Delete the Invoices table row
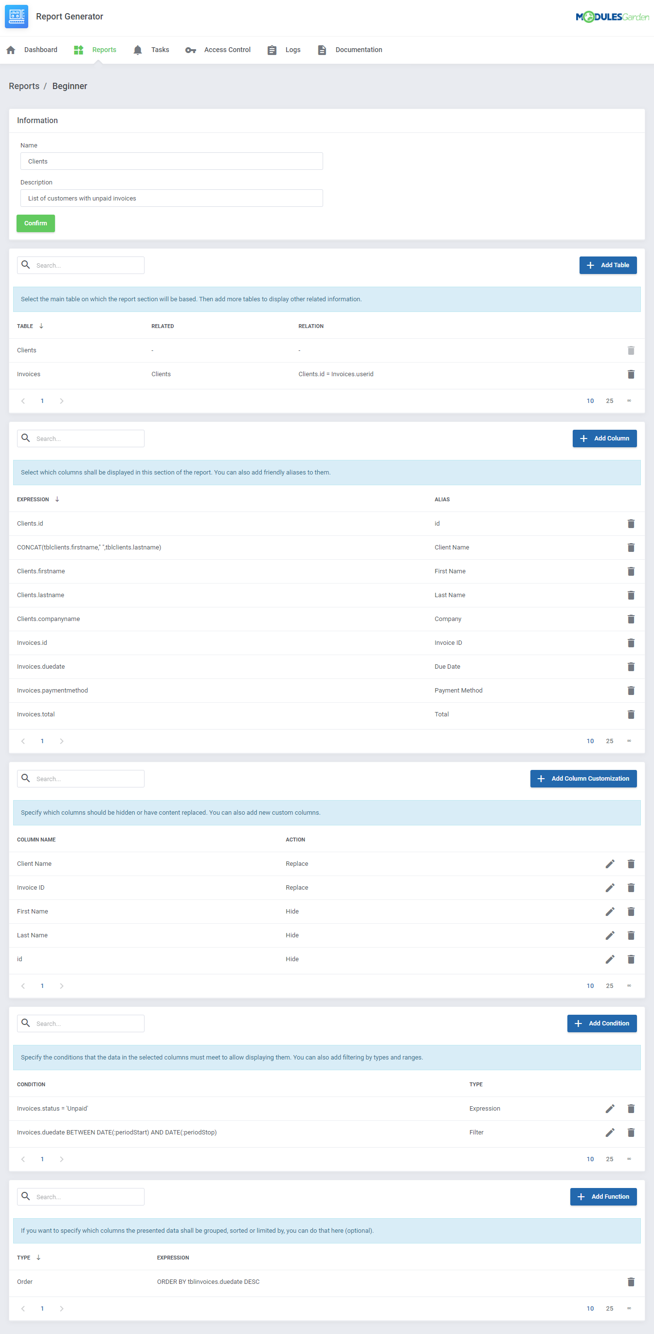The width and height of the screenshot is (654, 1334). point(631,374)
